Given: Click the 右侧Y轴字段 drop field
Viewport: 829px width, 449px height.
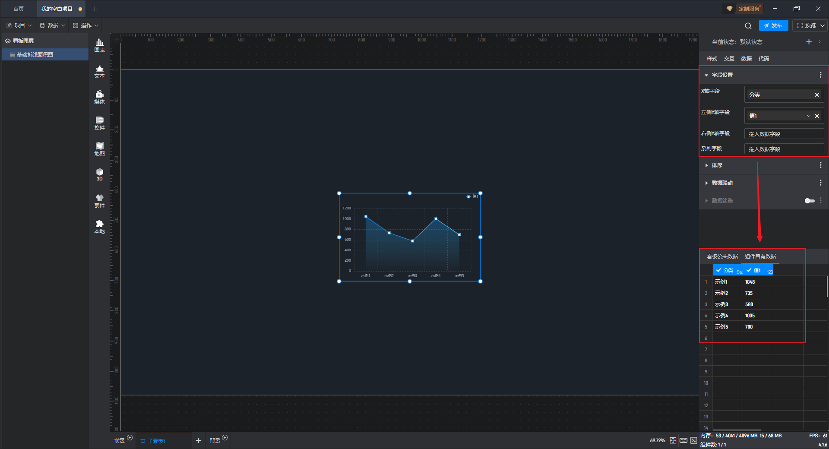Looking at the screenshot, I should pyautogui.click(x=784, y=134).
